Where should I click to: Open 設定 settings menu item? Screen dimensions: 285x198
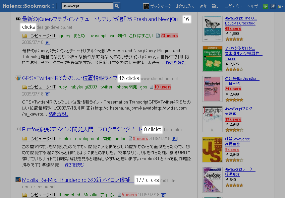point(216,6)
